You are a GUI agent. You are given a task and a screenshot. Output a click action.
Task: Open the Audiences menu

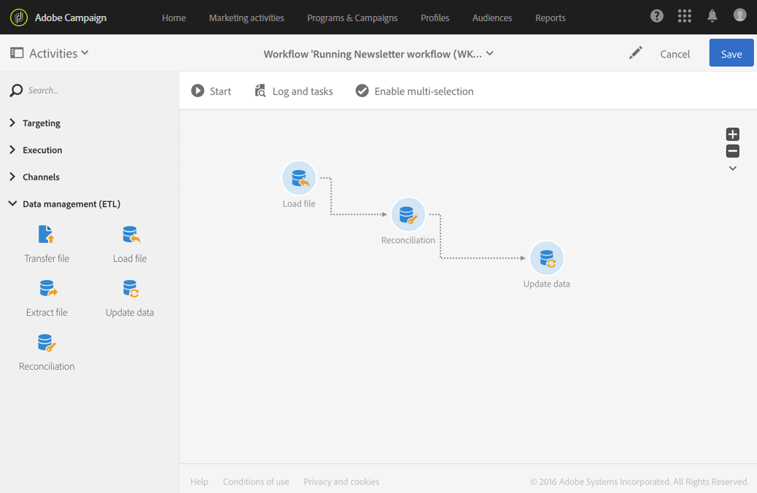point(492,18)
